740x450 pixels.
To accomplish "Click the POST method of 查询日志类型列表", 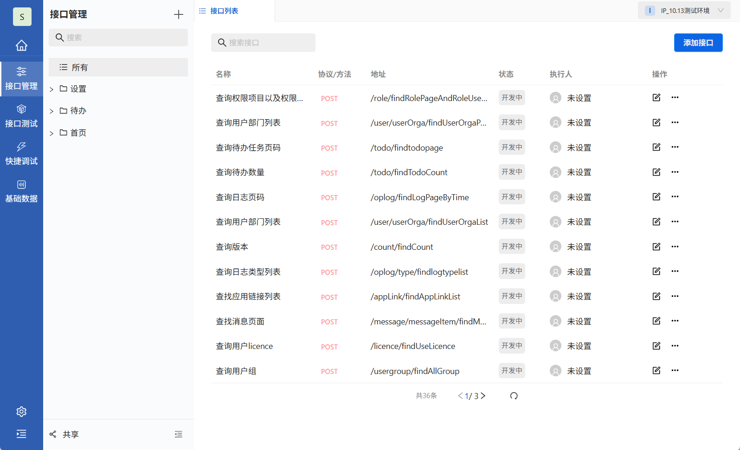I will (329, 272).
